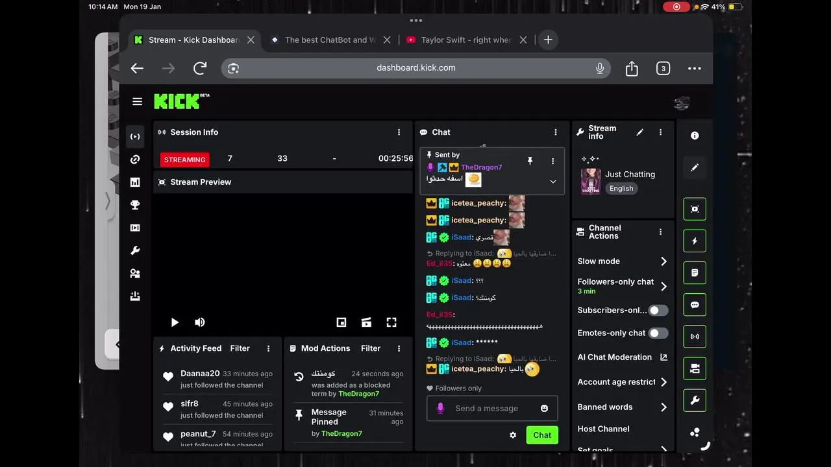The width and height of the screenshot is (831, 467).
Task: Play the stream preview
Action: 175,322
